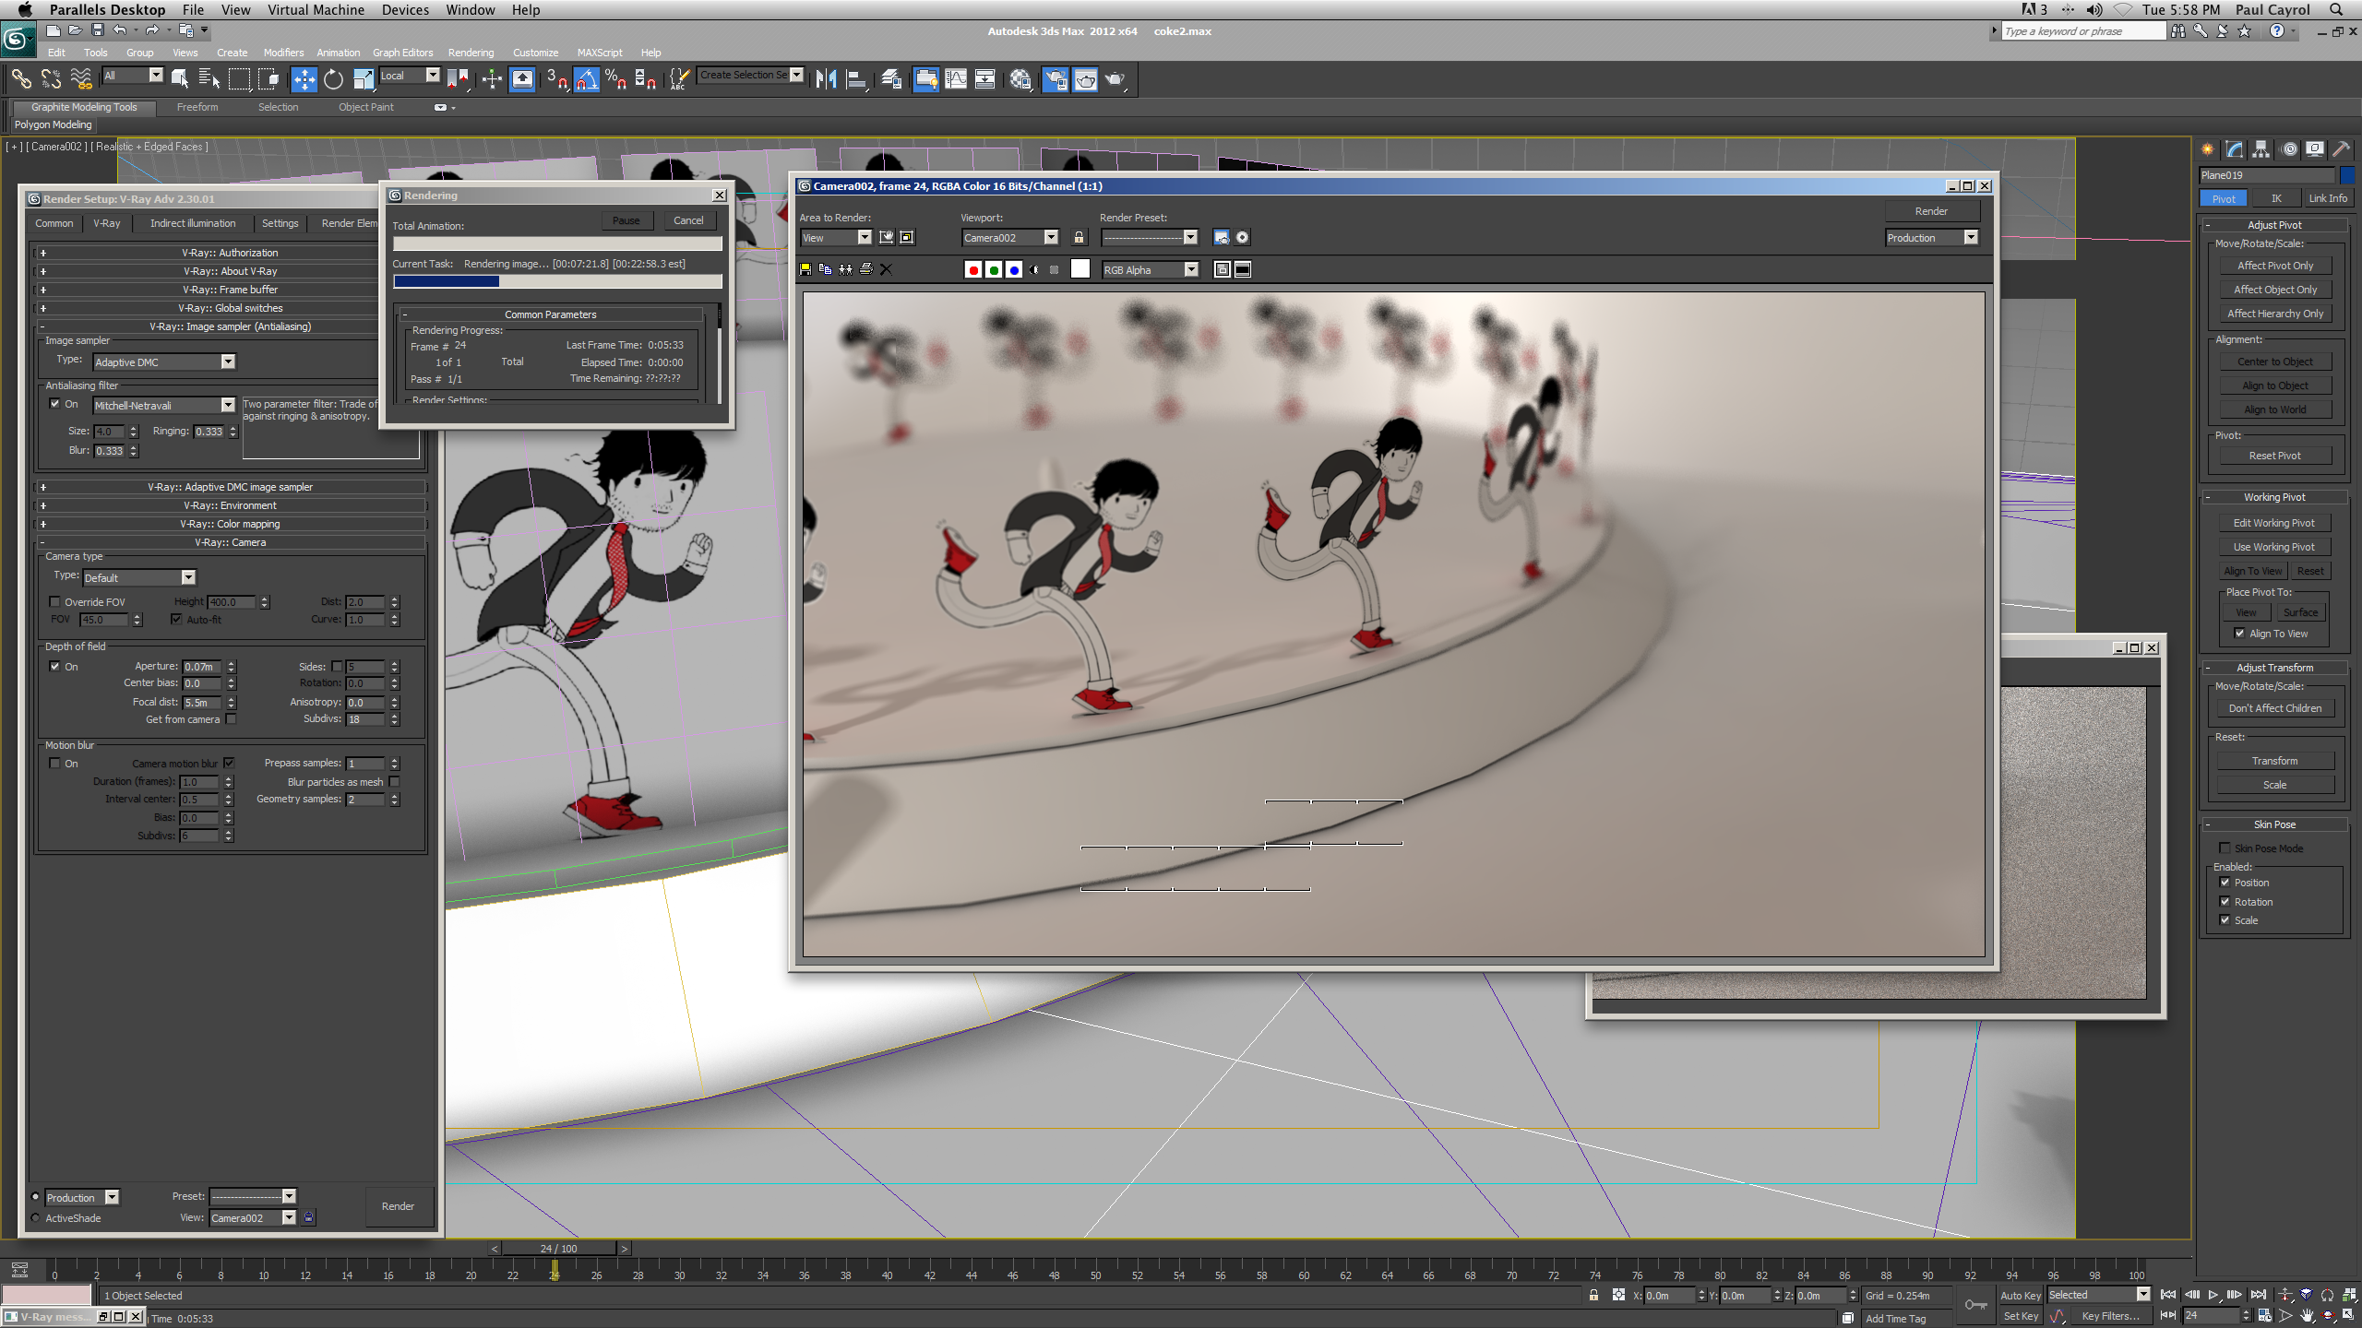This screenshot has width=2362, height=1328.
Task: Select the Rotate tool in toolbar
Action: tap(333, 79)
